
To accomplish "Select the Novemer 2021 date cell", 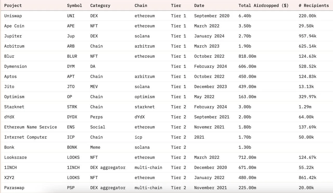I will click(209, 127).
